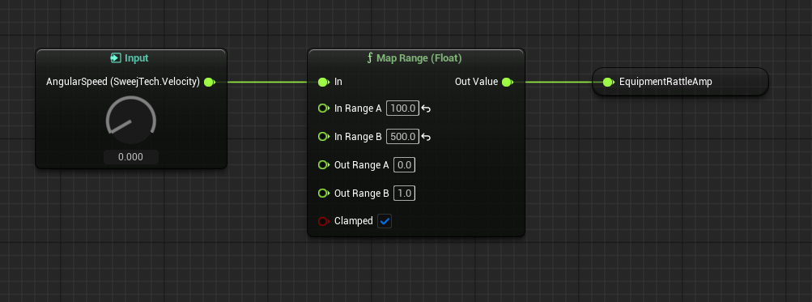
Task: Reset In Range B to its default value
Action: (x=426, y=138)
